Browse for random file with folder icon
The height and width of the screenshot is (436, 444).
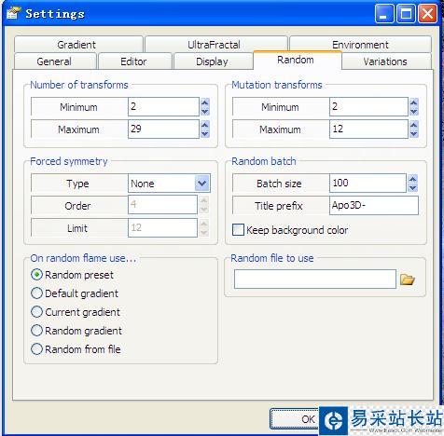[408, 279]
